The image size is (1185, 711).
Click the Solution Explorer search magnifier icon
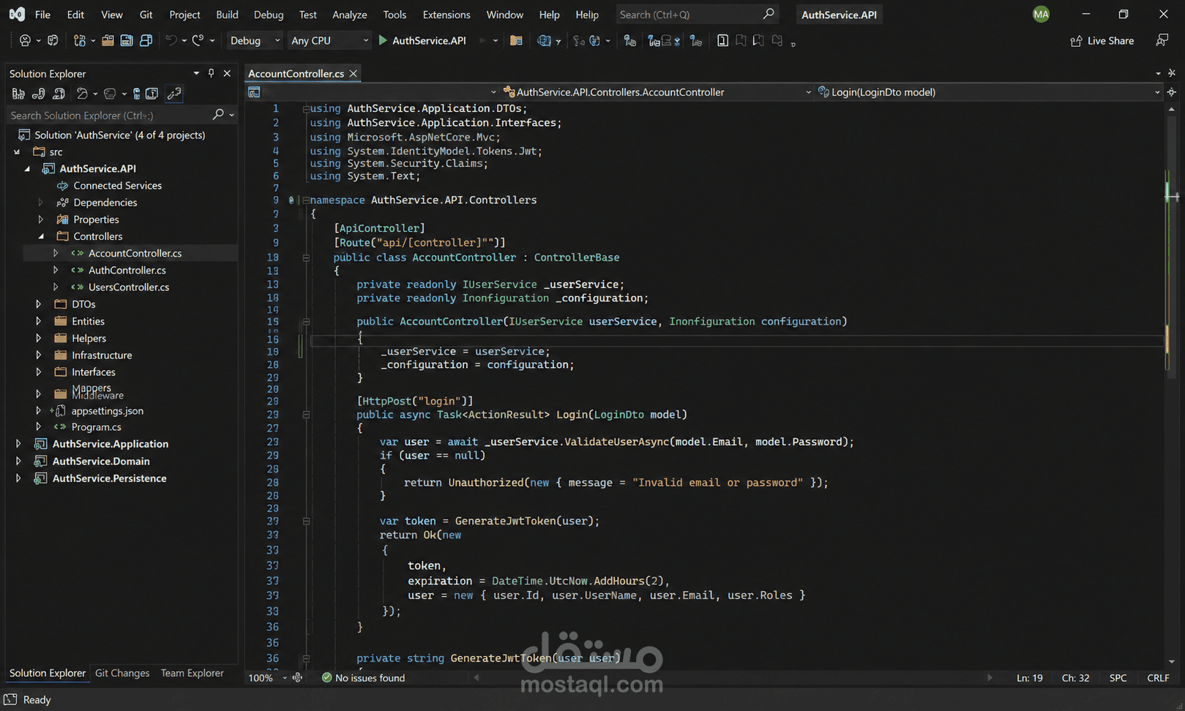[x=217, y=114]
